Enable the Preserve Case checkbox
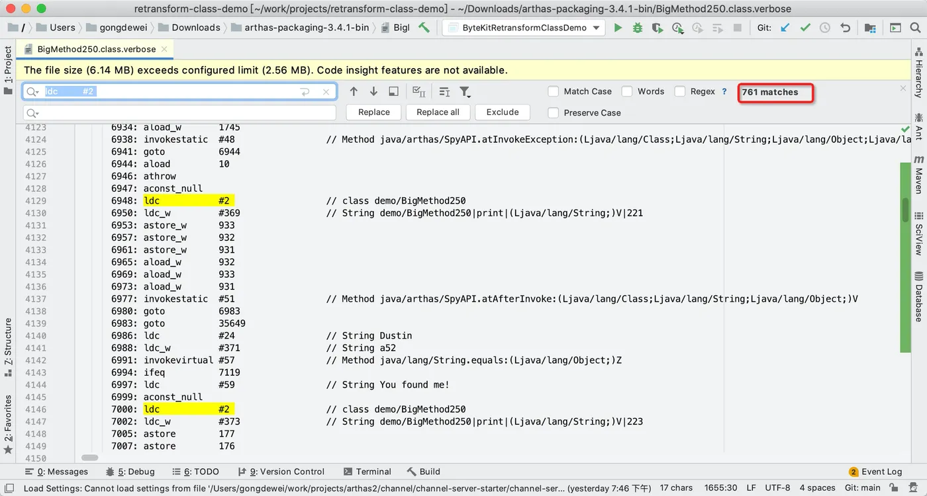This screenshot has height=496, width=927. (x=554, y=112)
